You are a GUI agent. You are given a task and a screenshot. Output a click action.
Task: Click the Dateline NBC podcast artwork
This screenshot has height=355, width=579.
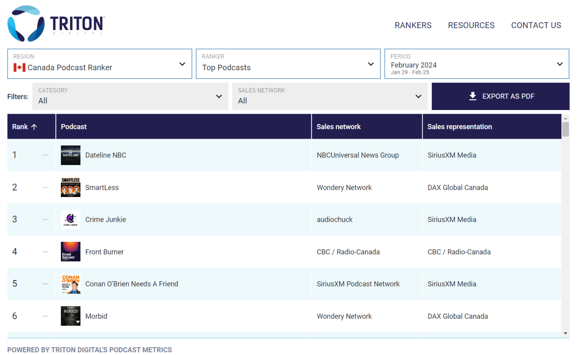click(70, 155)
